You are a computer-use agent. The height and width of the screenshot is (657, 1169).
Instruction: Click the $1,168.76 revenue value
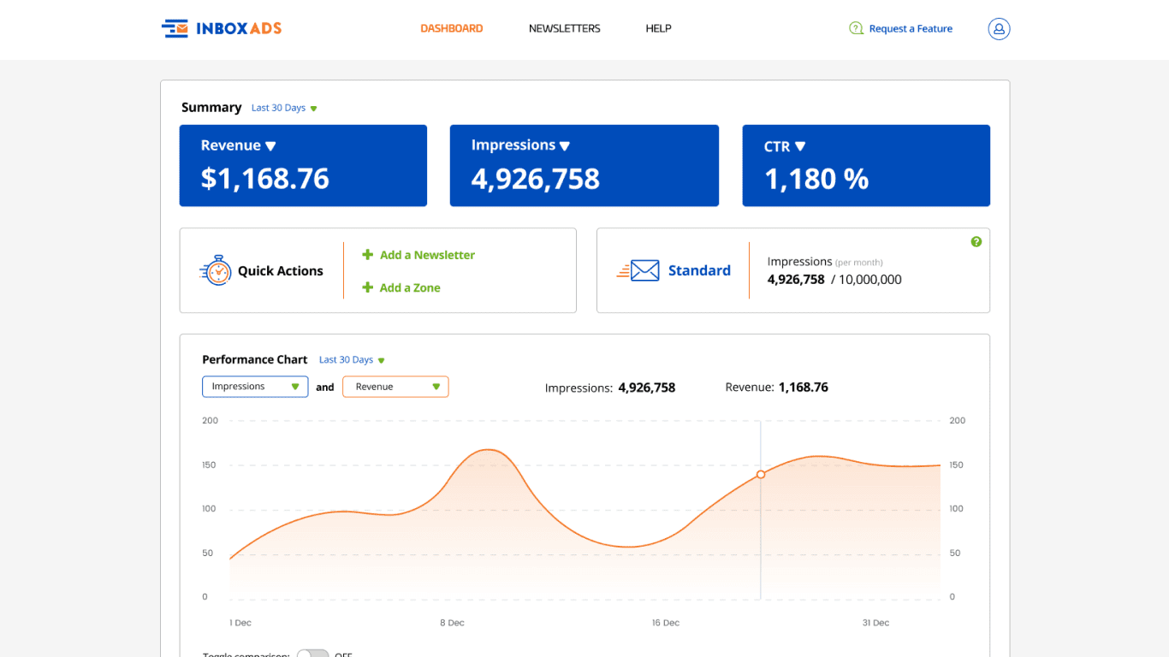click(265, 178)
